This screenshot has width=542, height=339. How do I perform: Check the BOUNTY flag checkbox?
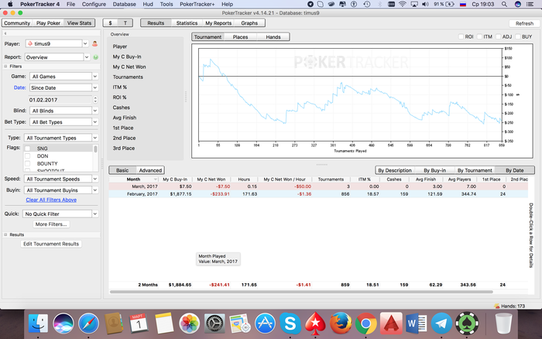click(28, 163)
